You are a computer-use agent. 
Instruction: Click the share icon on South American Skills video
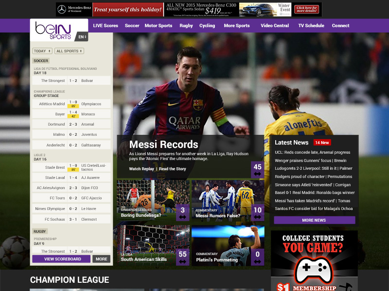pos(182,260)
